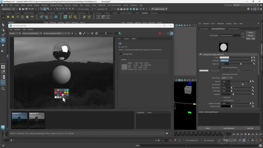Stop the render with red button

[160, 33]
